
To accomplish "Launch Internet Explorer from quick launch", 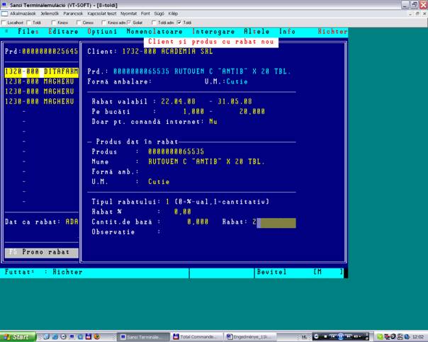I will click(x=55, y=336).
